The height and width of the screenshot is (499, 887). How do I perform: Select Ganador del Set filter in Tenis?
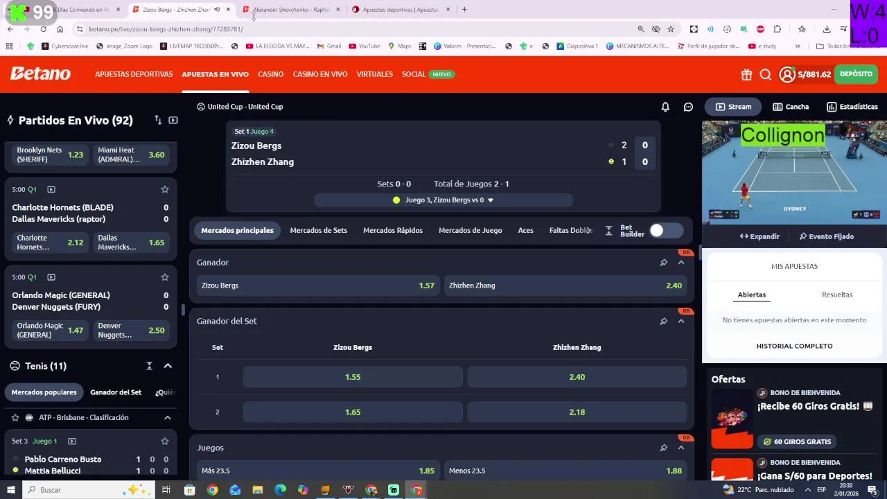(116, 392)
